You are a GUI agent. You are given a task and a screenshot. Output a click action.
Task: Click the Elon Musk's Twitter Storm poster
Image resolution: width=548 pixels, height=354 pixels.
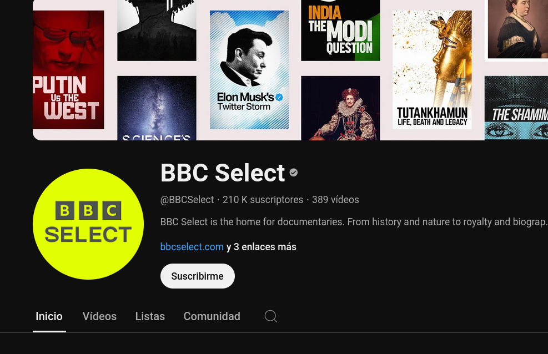[x=249, y=70]
